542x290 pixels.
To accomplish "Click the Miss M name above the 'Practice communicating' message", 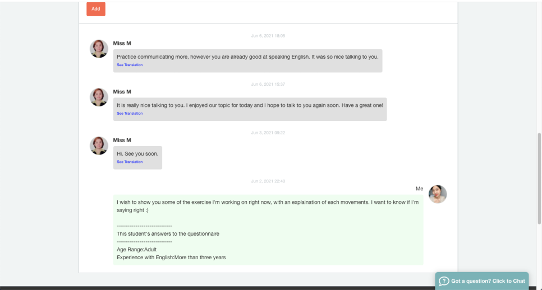I will (122, 43).
